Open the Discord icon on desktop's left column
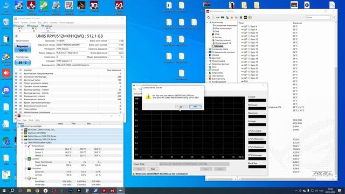 point(6,91)
